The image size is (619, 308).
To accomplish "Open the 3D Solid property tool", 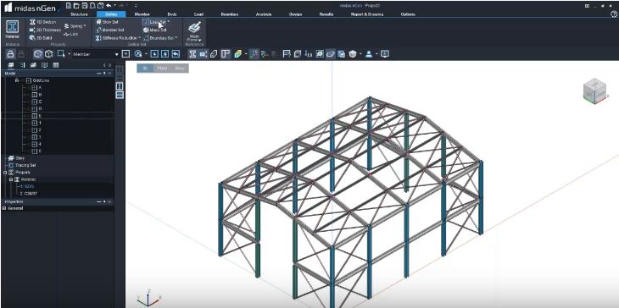I will pos(41,38).
